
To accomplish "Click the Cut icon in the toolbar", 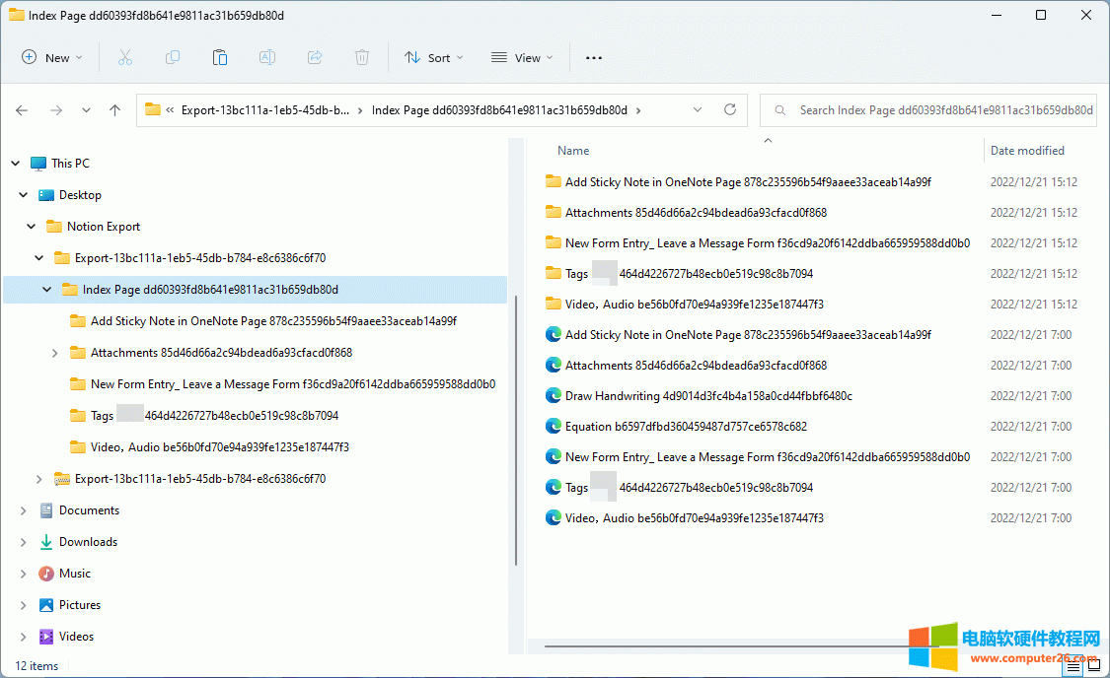I will [x=125, y=57].
